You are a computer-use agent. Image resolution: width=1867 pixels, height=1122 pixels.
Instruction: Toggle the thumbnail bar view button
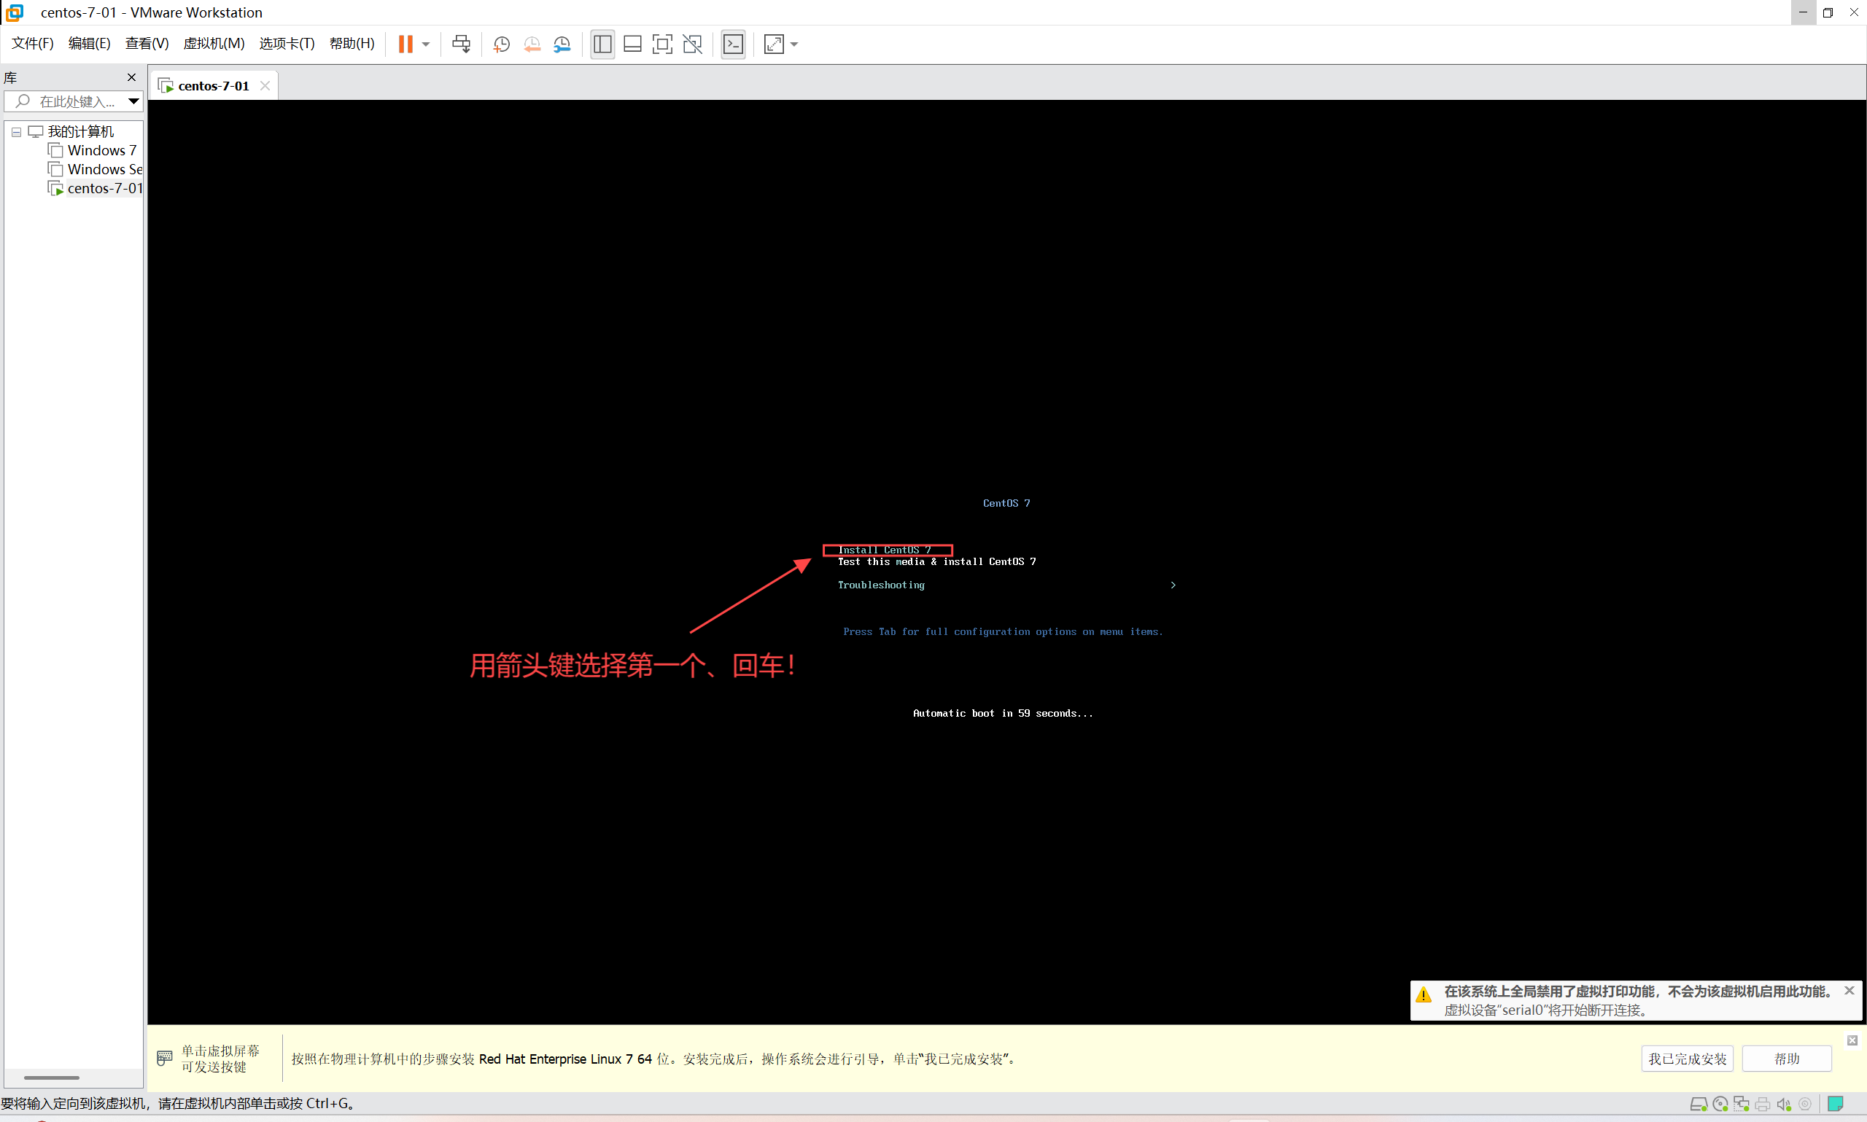[632, 44]
